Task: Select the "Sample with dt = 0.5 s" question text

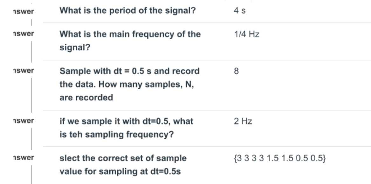Action: (129, 84)
